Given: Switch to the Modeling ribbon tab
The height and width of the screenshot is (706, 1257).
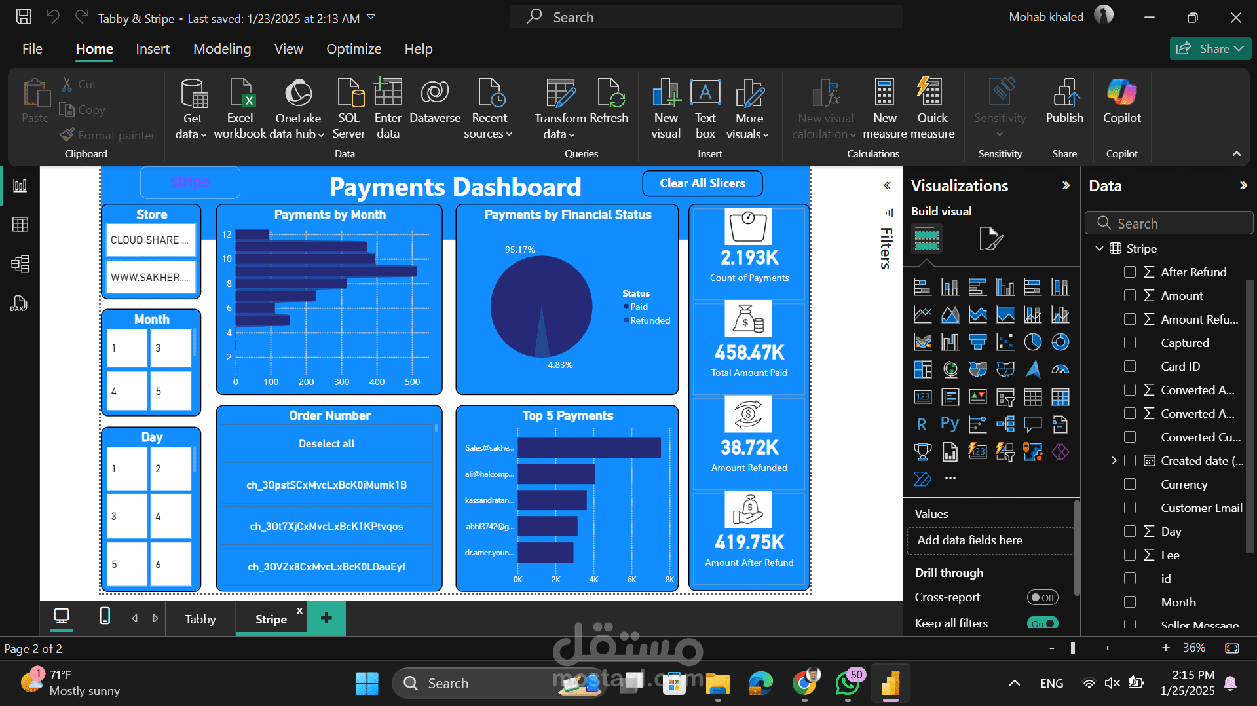Looking at the screenshot, I should click(x=222, y=49).
